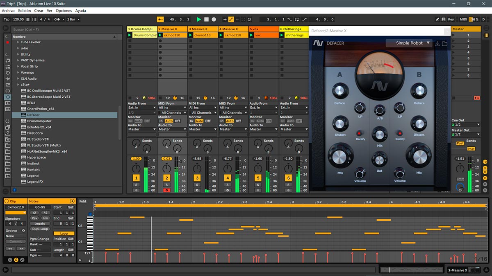
Task: Adjust track 1 pan knob in mixer
Action: 136,168
